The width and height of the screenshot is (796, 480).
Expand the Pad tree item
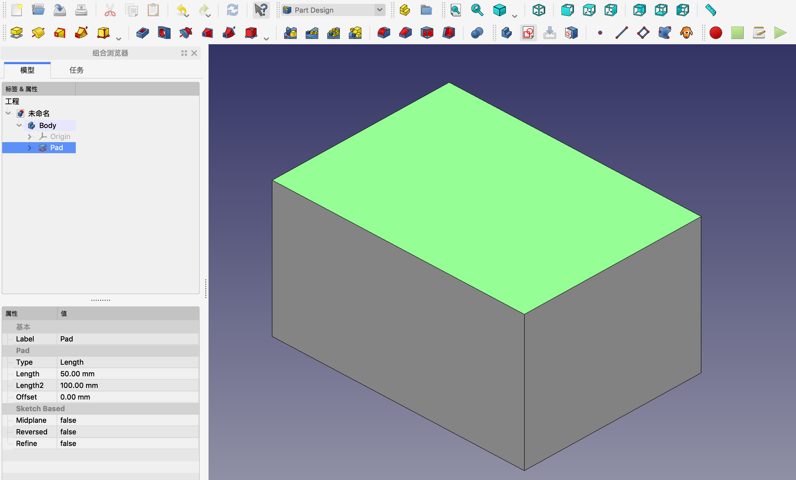coord(30,148)
